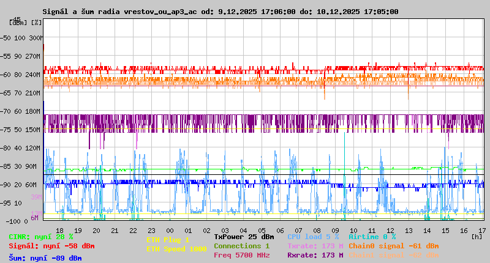This screenshot has height=263, width=490.
Task: Select the TxPower 25 dBm label
Action: [244, 236]
